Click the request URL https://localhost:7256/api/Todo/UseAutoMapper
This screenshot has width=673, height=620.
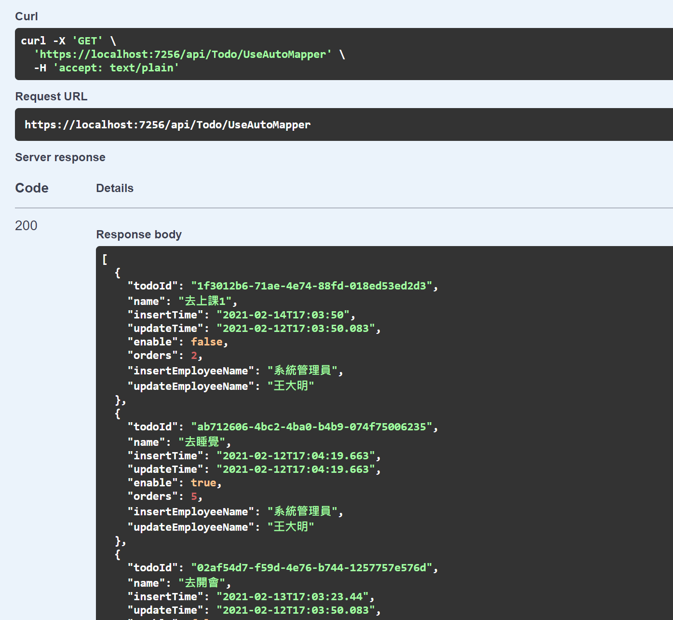[167, 125]
